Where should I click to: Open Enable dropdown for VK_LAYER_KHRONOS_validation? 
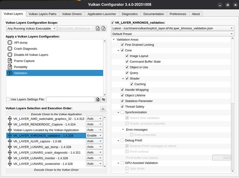coord(94,136)
